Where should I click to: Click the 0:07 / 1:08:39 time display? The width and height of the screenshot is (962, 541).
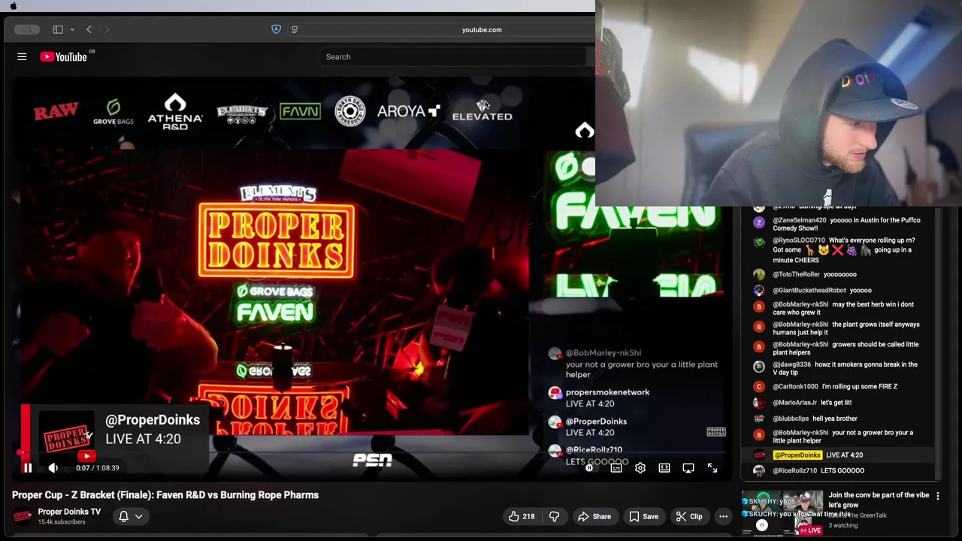(x=98, y=468)
